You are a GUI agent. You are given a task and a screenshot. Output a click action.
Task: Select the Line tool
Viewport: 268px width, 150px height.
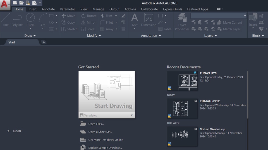6,20
